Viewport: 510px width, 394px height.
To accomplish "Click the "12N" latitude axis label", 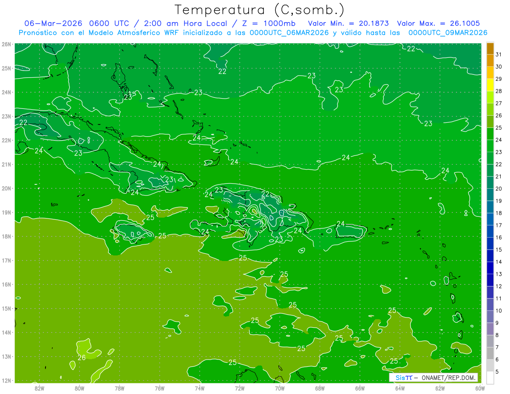I will pyautogui.click(x=6, y=380).
